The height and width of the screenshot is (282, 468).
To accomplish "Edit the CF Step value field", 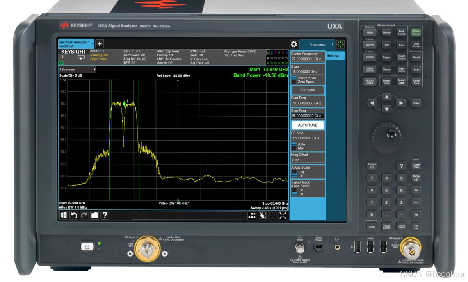I will (308, 136).
